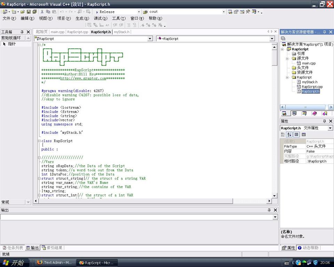Open the Toolbox hammer-and-wrench icon

pos(248,12)
